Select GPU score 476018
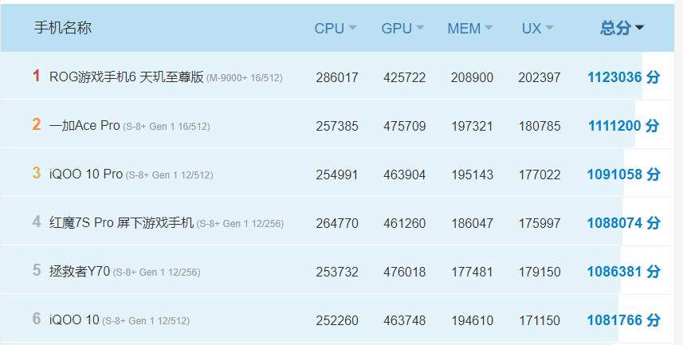 tap(405, 272)
